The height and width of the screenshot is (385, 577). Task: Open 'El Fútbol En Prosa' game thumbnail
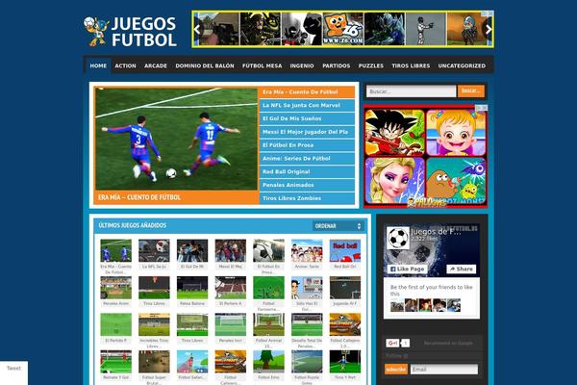268,250
